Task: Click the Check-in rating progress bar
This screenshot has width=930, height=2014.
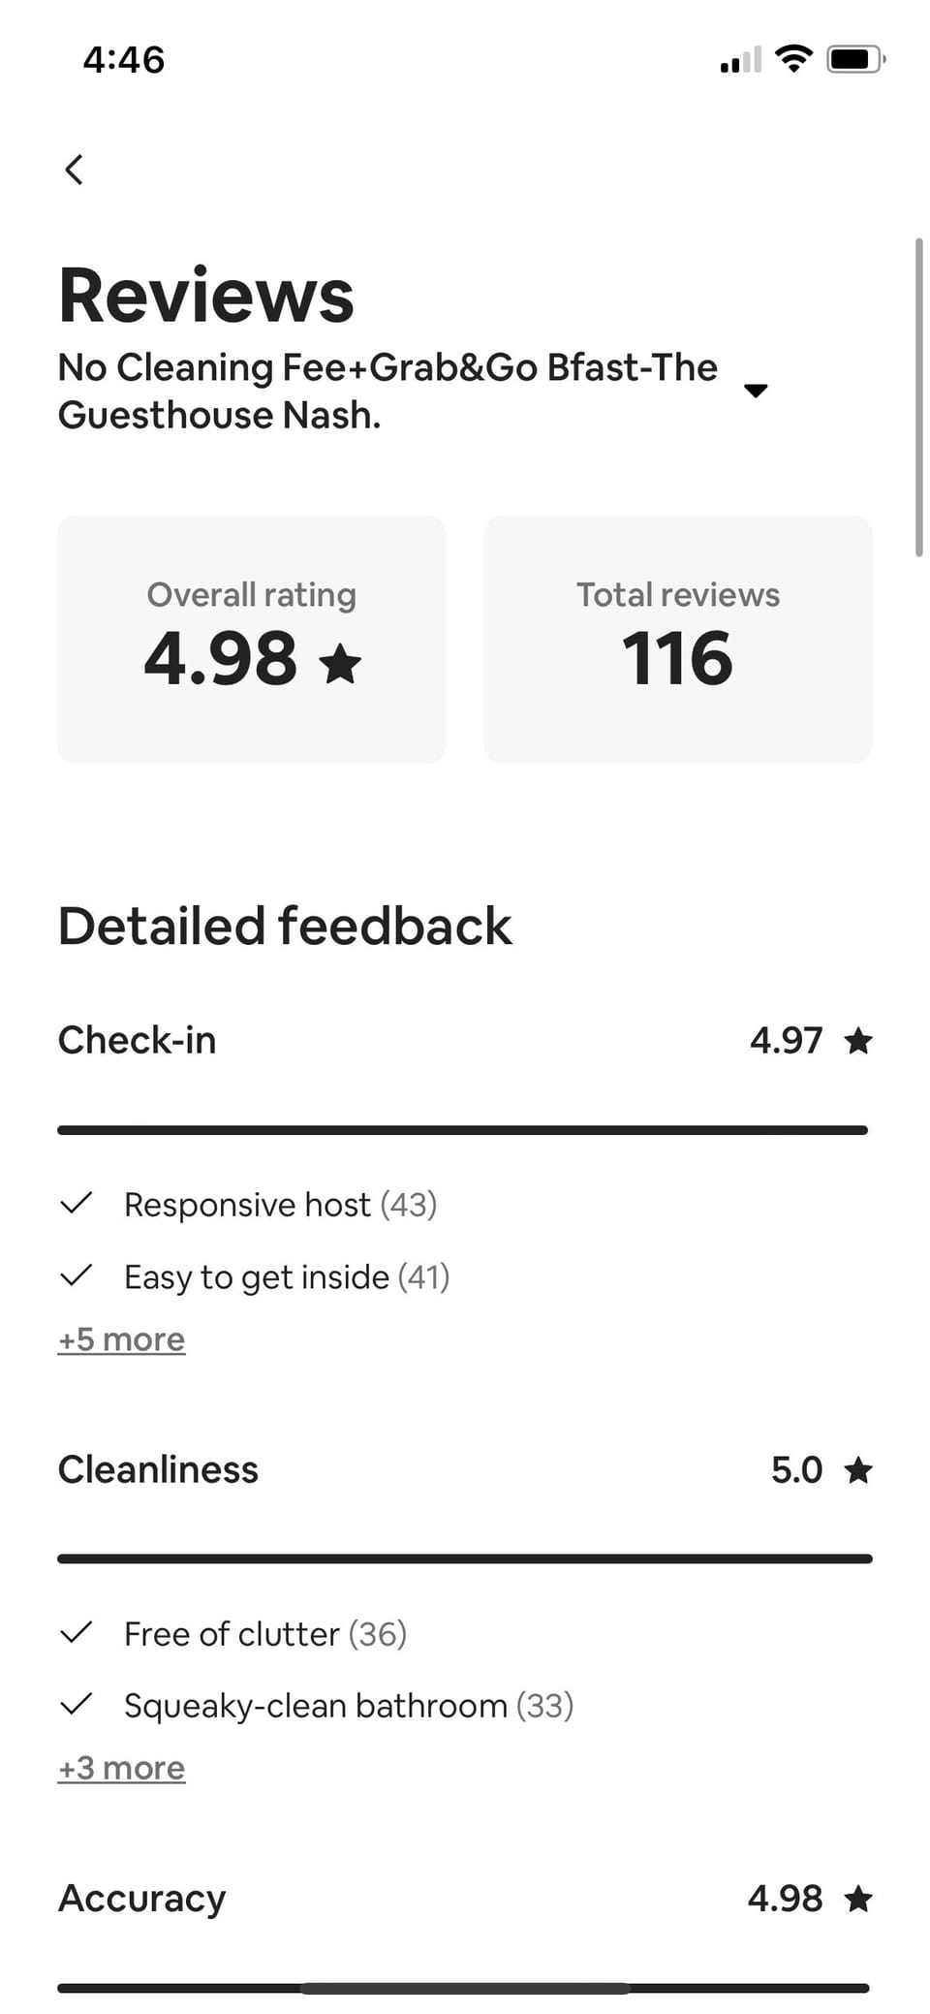Action: (x=463, y=1130)
